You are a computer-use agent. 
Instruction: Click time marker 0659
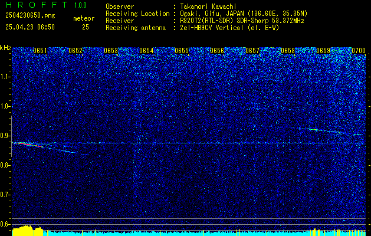(323, 51)
